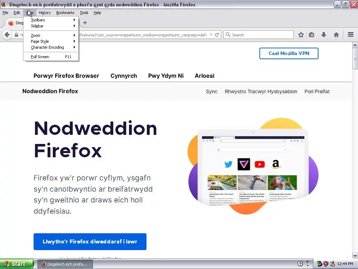This screenshot has height=269, width=358.
Task: Show bookmarks list icon in toolbar
Action: pos(312,35)
